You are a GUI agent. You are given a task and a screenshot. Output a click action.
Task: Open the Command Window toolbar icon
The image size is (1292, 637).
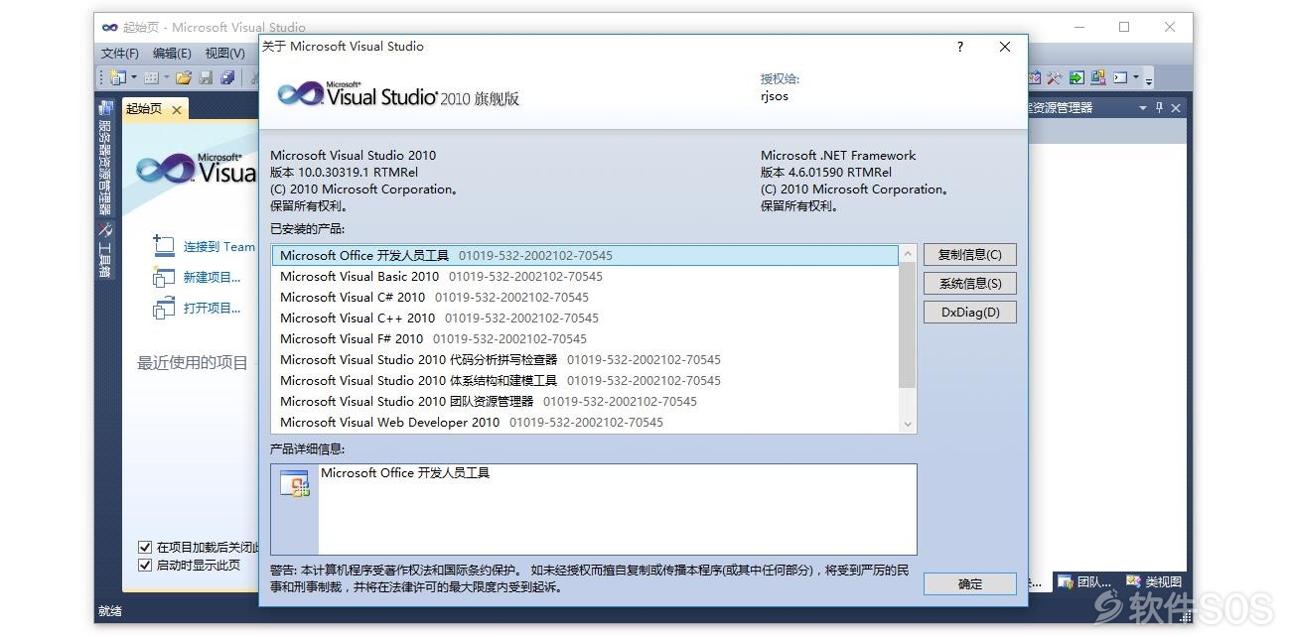pyautogui.click(x=1120, y=77)
